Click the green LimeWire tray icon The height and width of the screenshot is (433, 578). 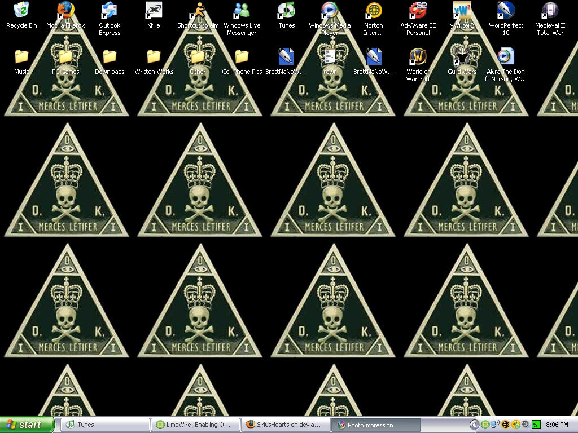(x=485, y=425)
